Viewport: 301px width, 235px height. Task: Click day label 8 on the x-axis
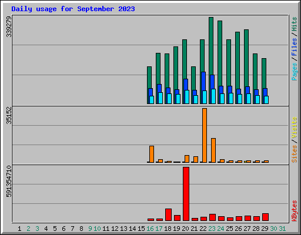tap(81, 229)
